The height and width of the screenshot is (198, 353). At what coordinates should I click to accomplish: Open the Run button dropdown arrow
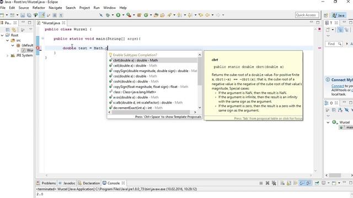pyautogui.click(x=123, y=15)
